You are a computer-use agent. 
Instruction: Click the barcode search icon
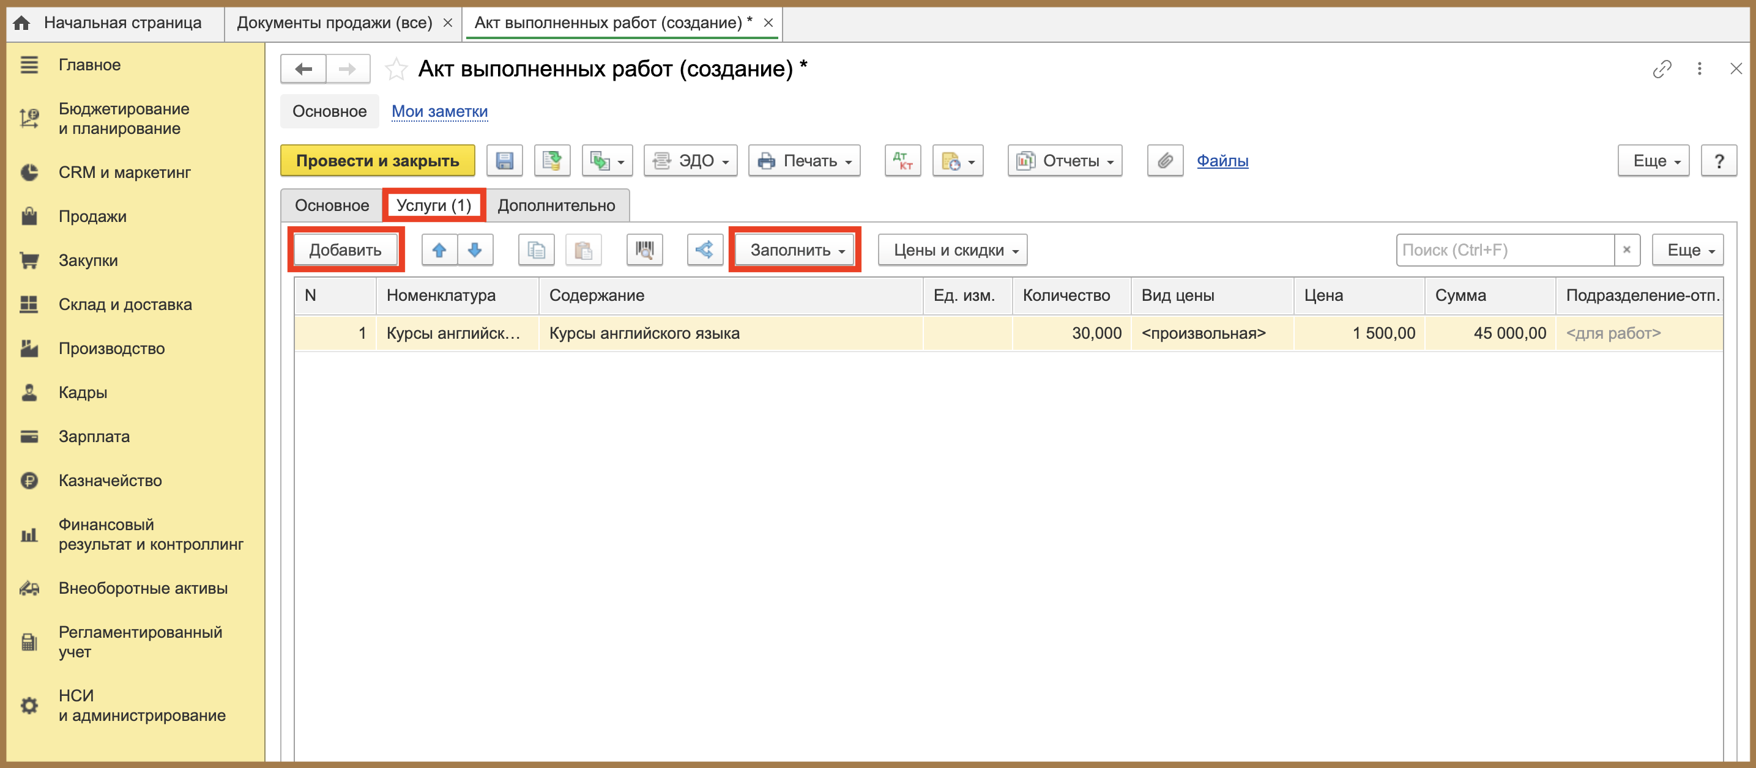pos(644,250)
